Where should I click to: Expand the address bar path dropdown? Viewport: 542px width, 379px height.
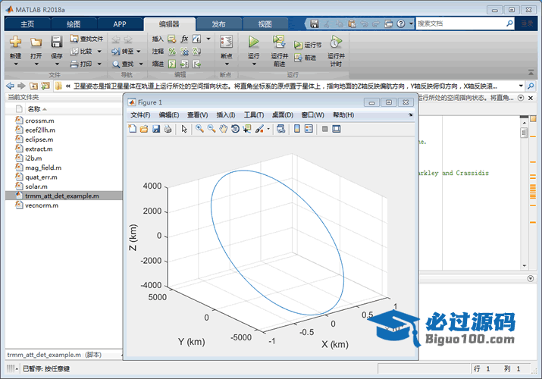tap(521, 86)
